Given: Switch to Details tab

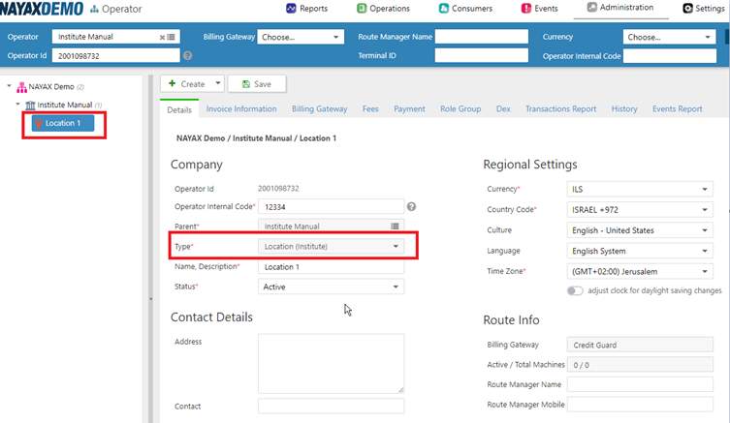Looking at the screenshot, I should (179, 109).
